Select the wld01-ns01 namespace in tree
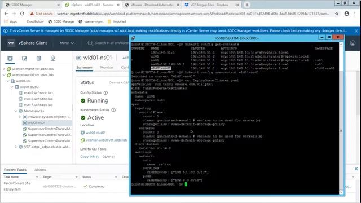The width and height of the screenshot is (361, 203). 37,123
